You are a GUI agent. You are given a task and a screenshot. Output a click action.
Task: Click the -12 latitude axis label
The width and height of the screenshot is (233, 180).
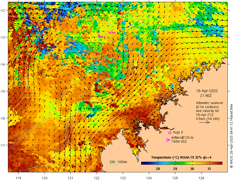coord(3,10)
